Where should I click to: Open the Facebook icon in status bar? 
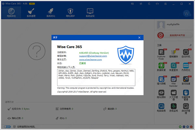(184, 127)
